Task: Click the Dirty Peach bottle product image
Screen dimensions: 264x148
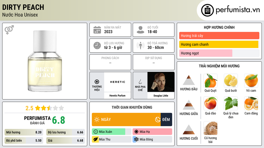Action: (x=45, y=61)
